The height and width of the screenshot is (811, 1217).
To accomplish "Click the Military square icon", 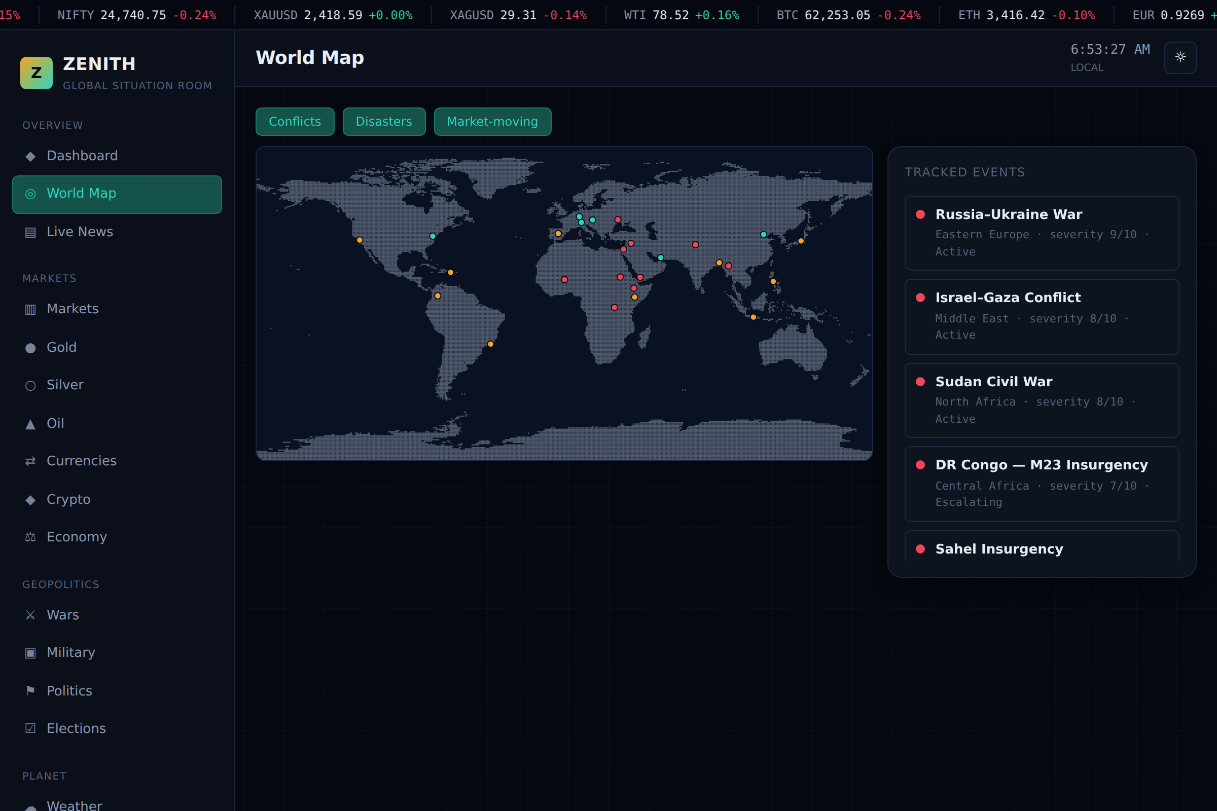I will click(x=30, y=653).
